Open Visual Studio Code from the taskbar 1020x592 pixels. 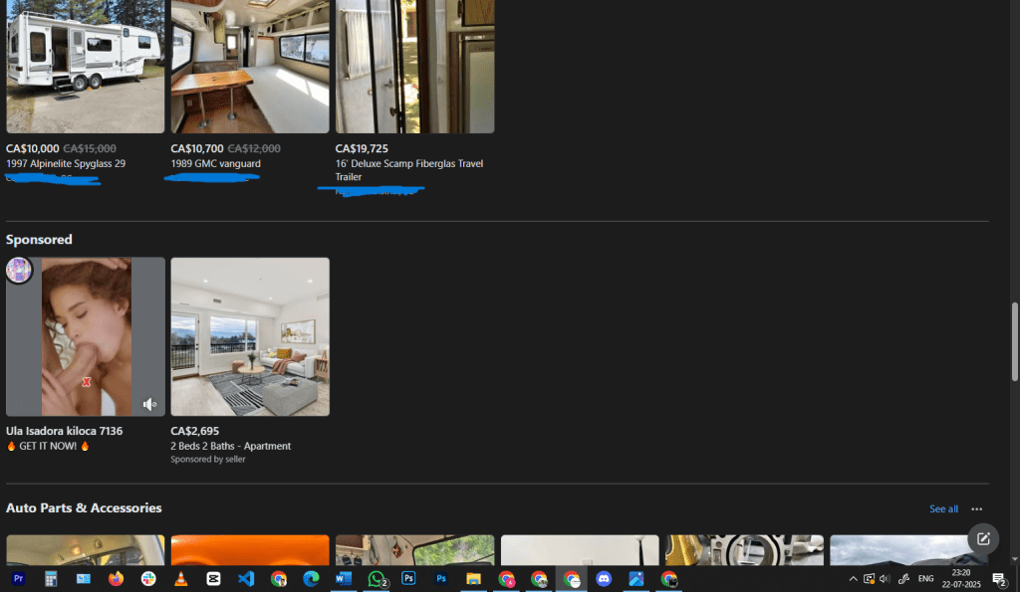point(246,579)
